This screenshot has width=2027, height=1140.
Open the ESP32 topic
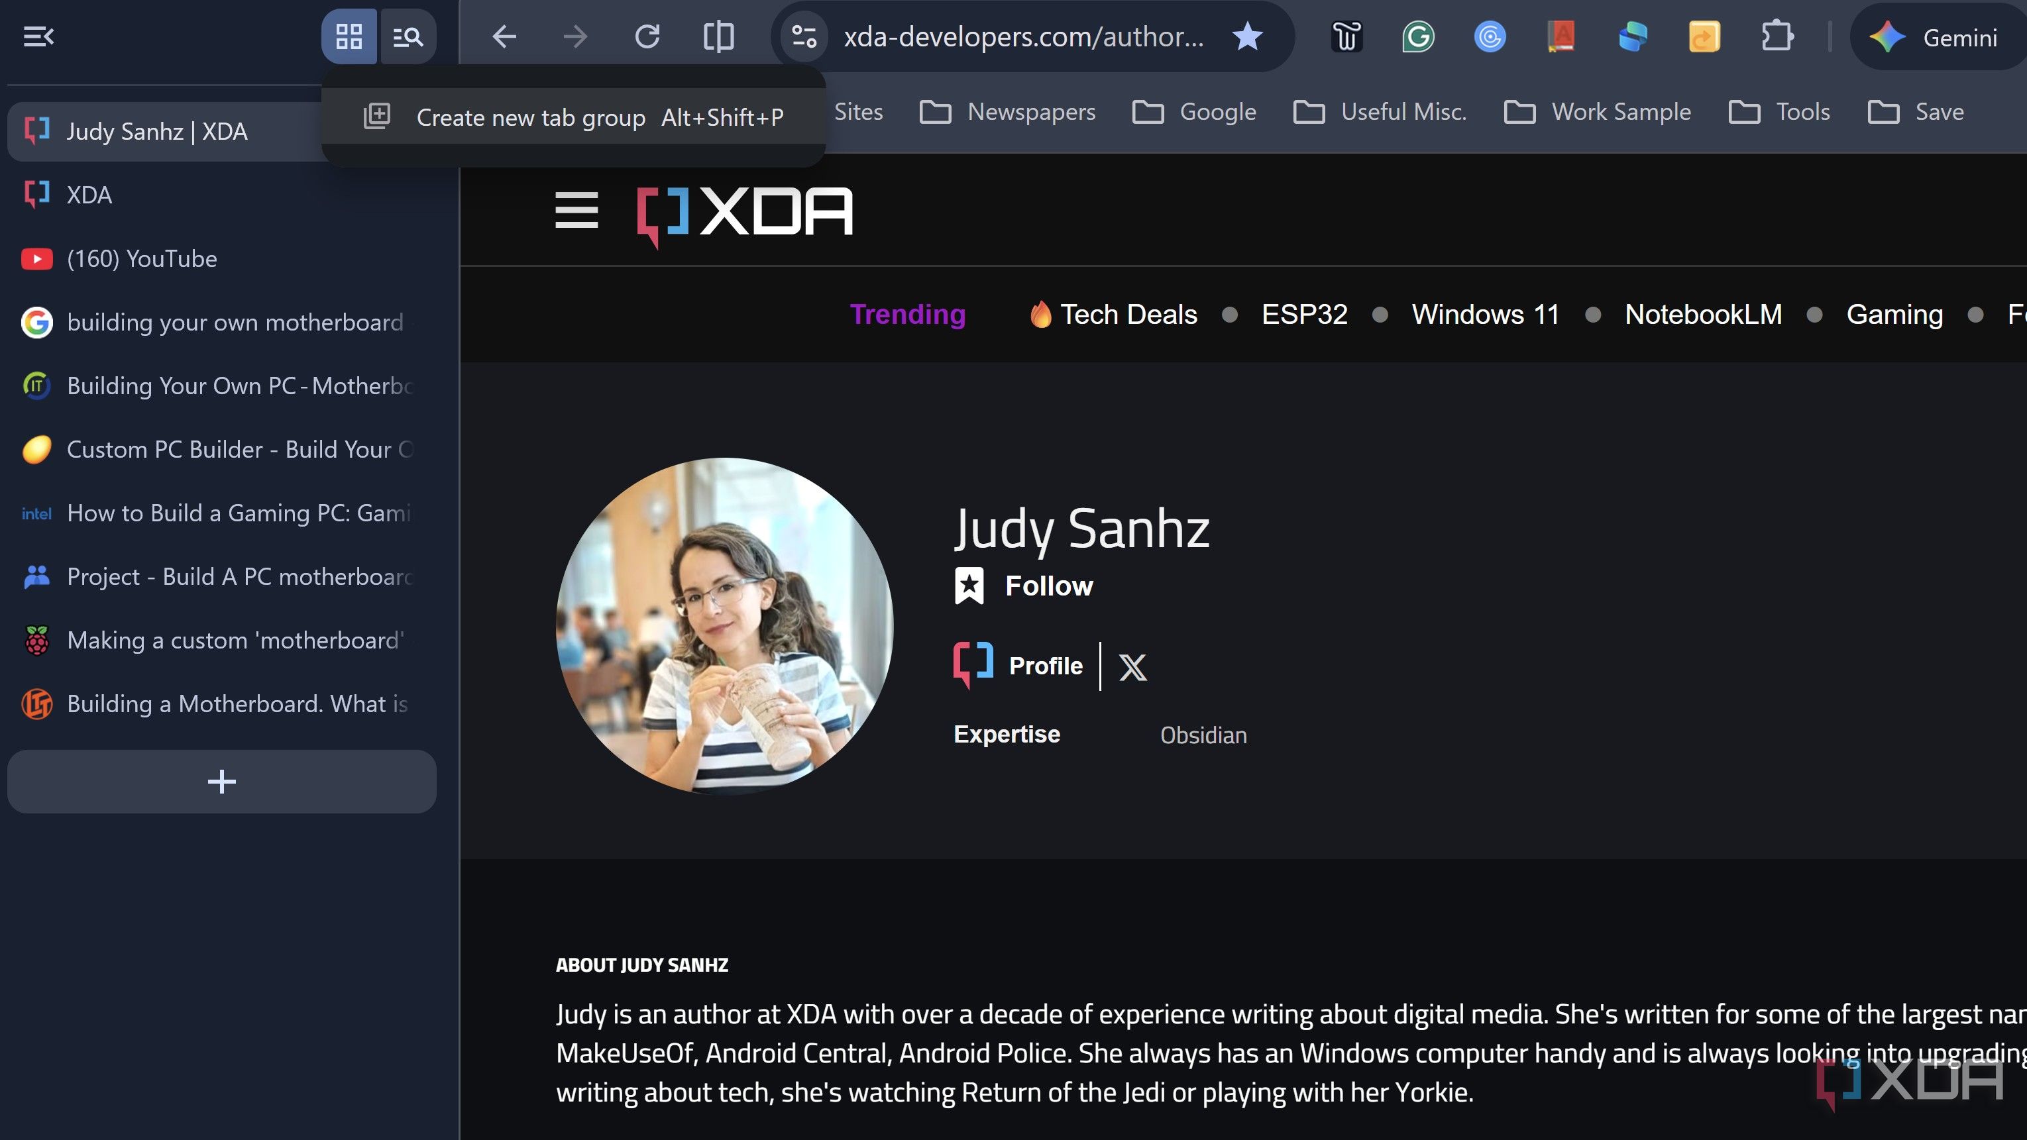point(1304,314)
